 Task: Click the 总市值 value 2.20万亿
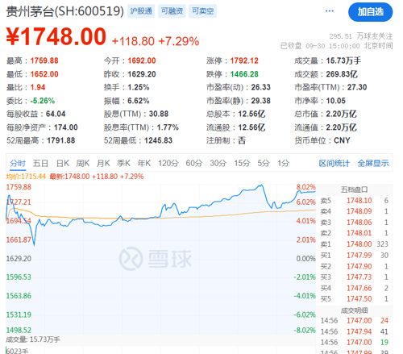pos(342,114)
